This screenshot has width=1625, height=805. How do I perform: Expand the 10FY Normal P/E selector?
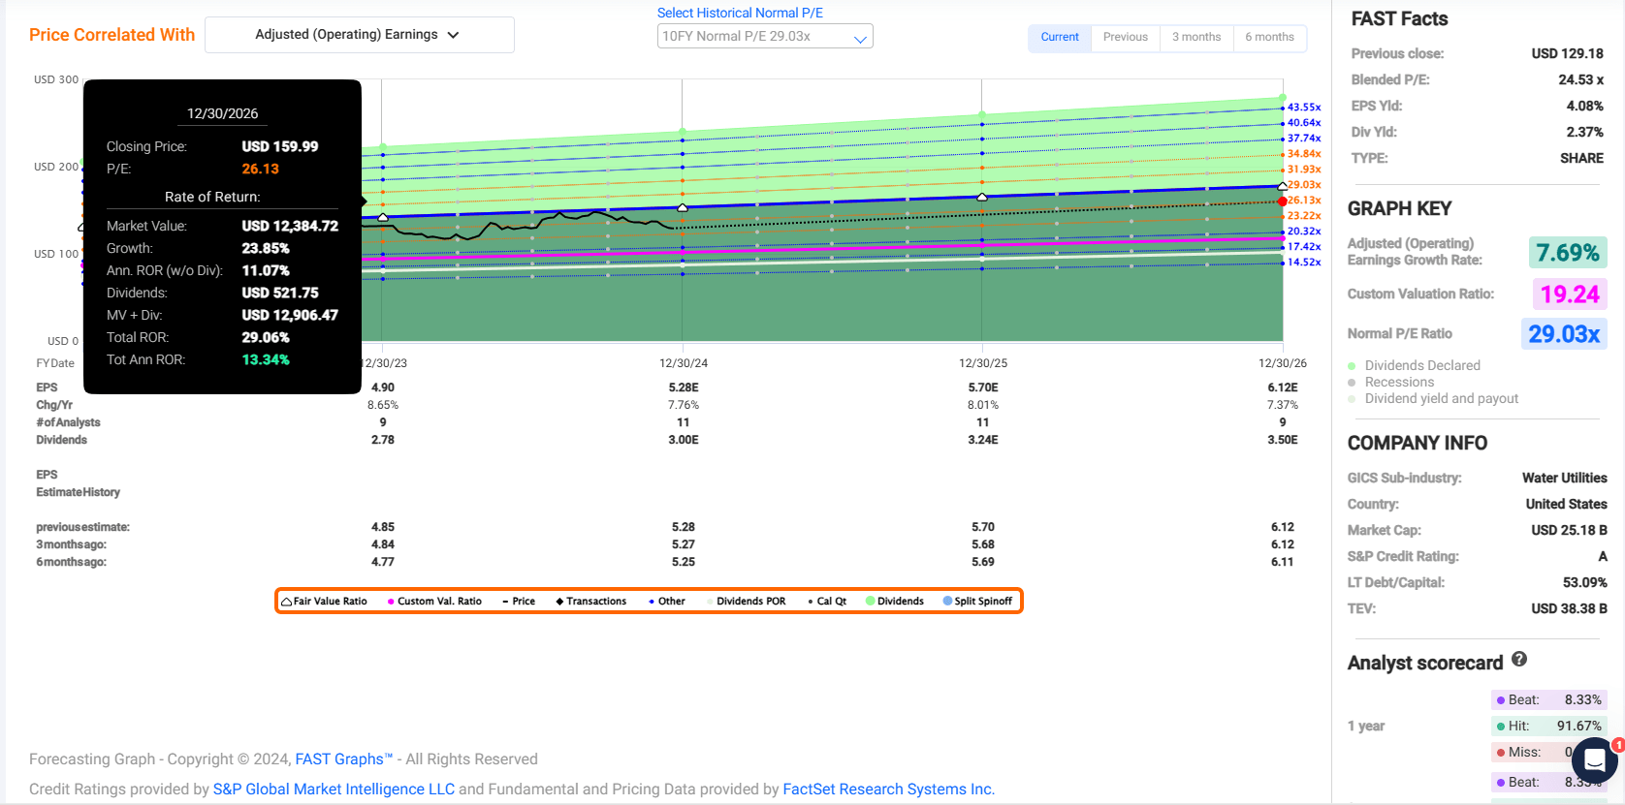(x=764, y=37)
